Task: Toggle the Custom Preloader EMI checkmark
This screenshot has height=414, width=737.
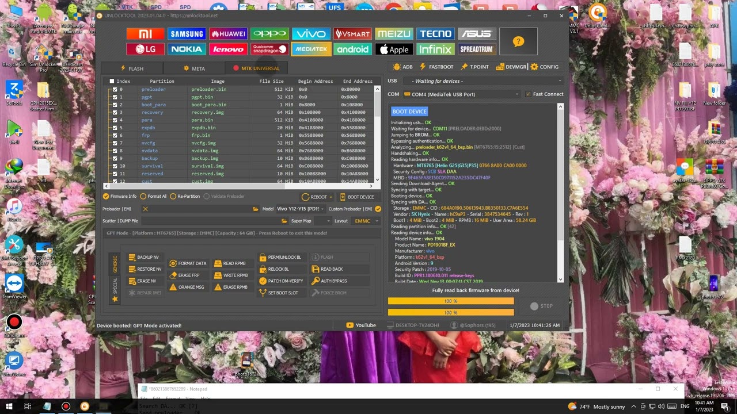Action: pyautogui.click(x=378, y=209)
